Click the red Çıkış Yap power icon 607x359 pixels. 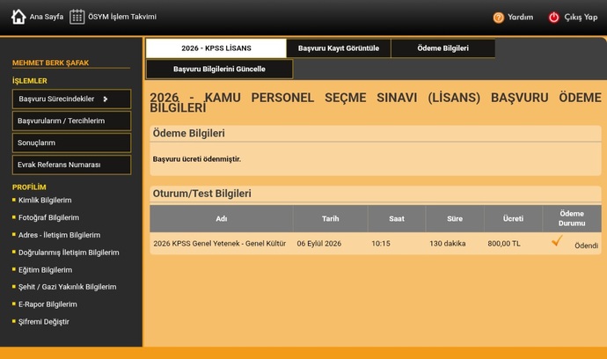click(553, 18)
